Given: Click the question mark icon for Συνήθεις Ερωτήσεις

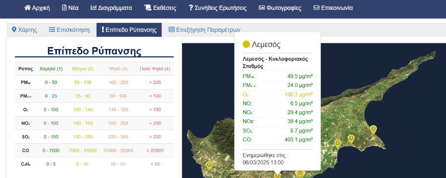Looking at the screenshot, I should point(191,8).
